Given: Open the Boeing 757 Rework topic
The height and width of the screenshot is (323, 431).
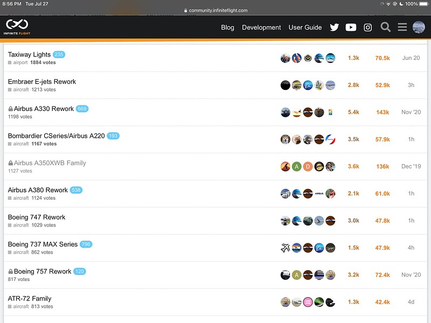Looking at the screenshot, I should (x=43, y=271).
